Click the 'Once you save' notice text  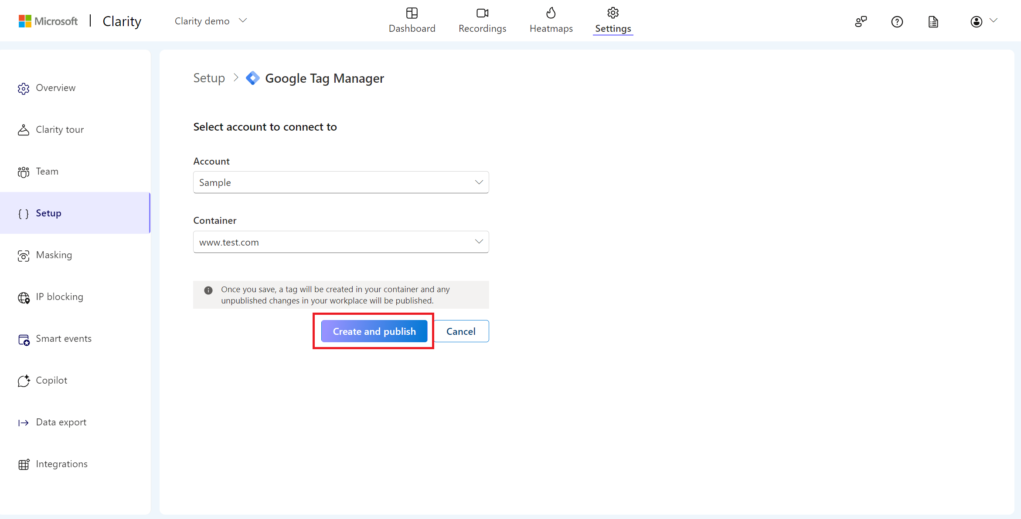click(335, 295)
